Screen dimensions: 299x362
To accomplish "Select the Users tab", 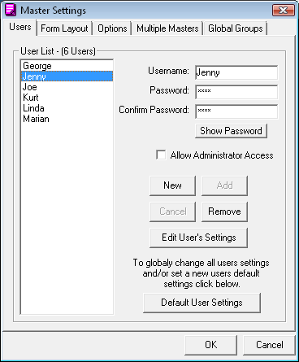I will click(20, 27).
